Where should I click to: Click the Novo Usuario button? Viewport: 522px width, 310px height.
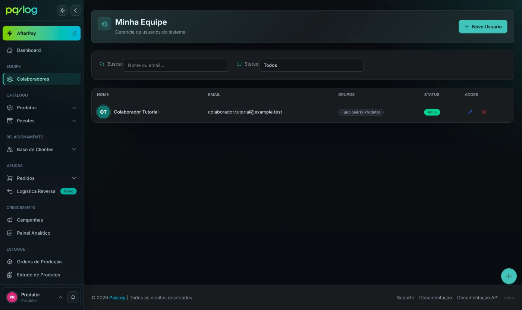tap(483, 26)
